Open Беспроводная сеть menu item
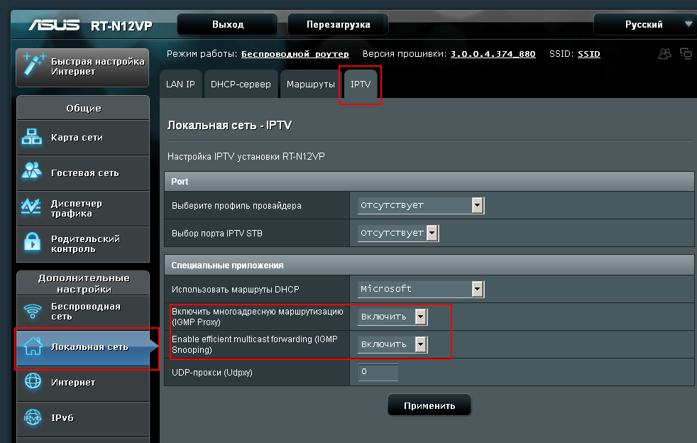The image size is (697, 443). click(82, 312)
